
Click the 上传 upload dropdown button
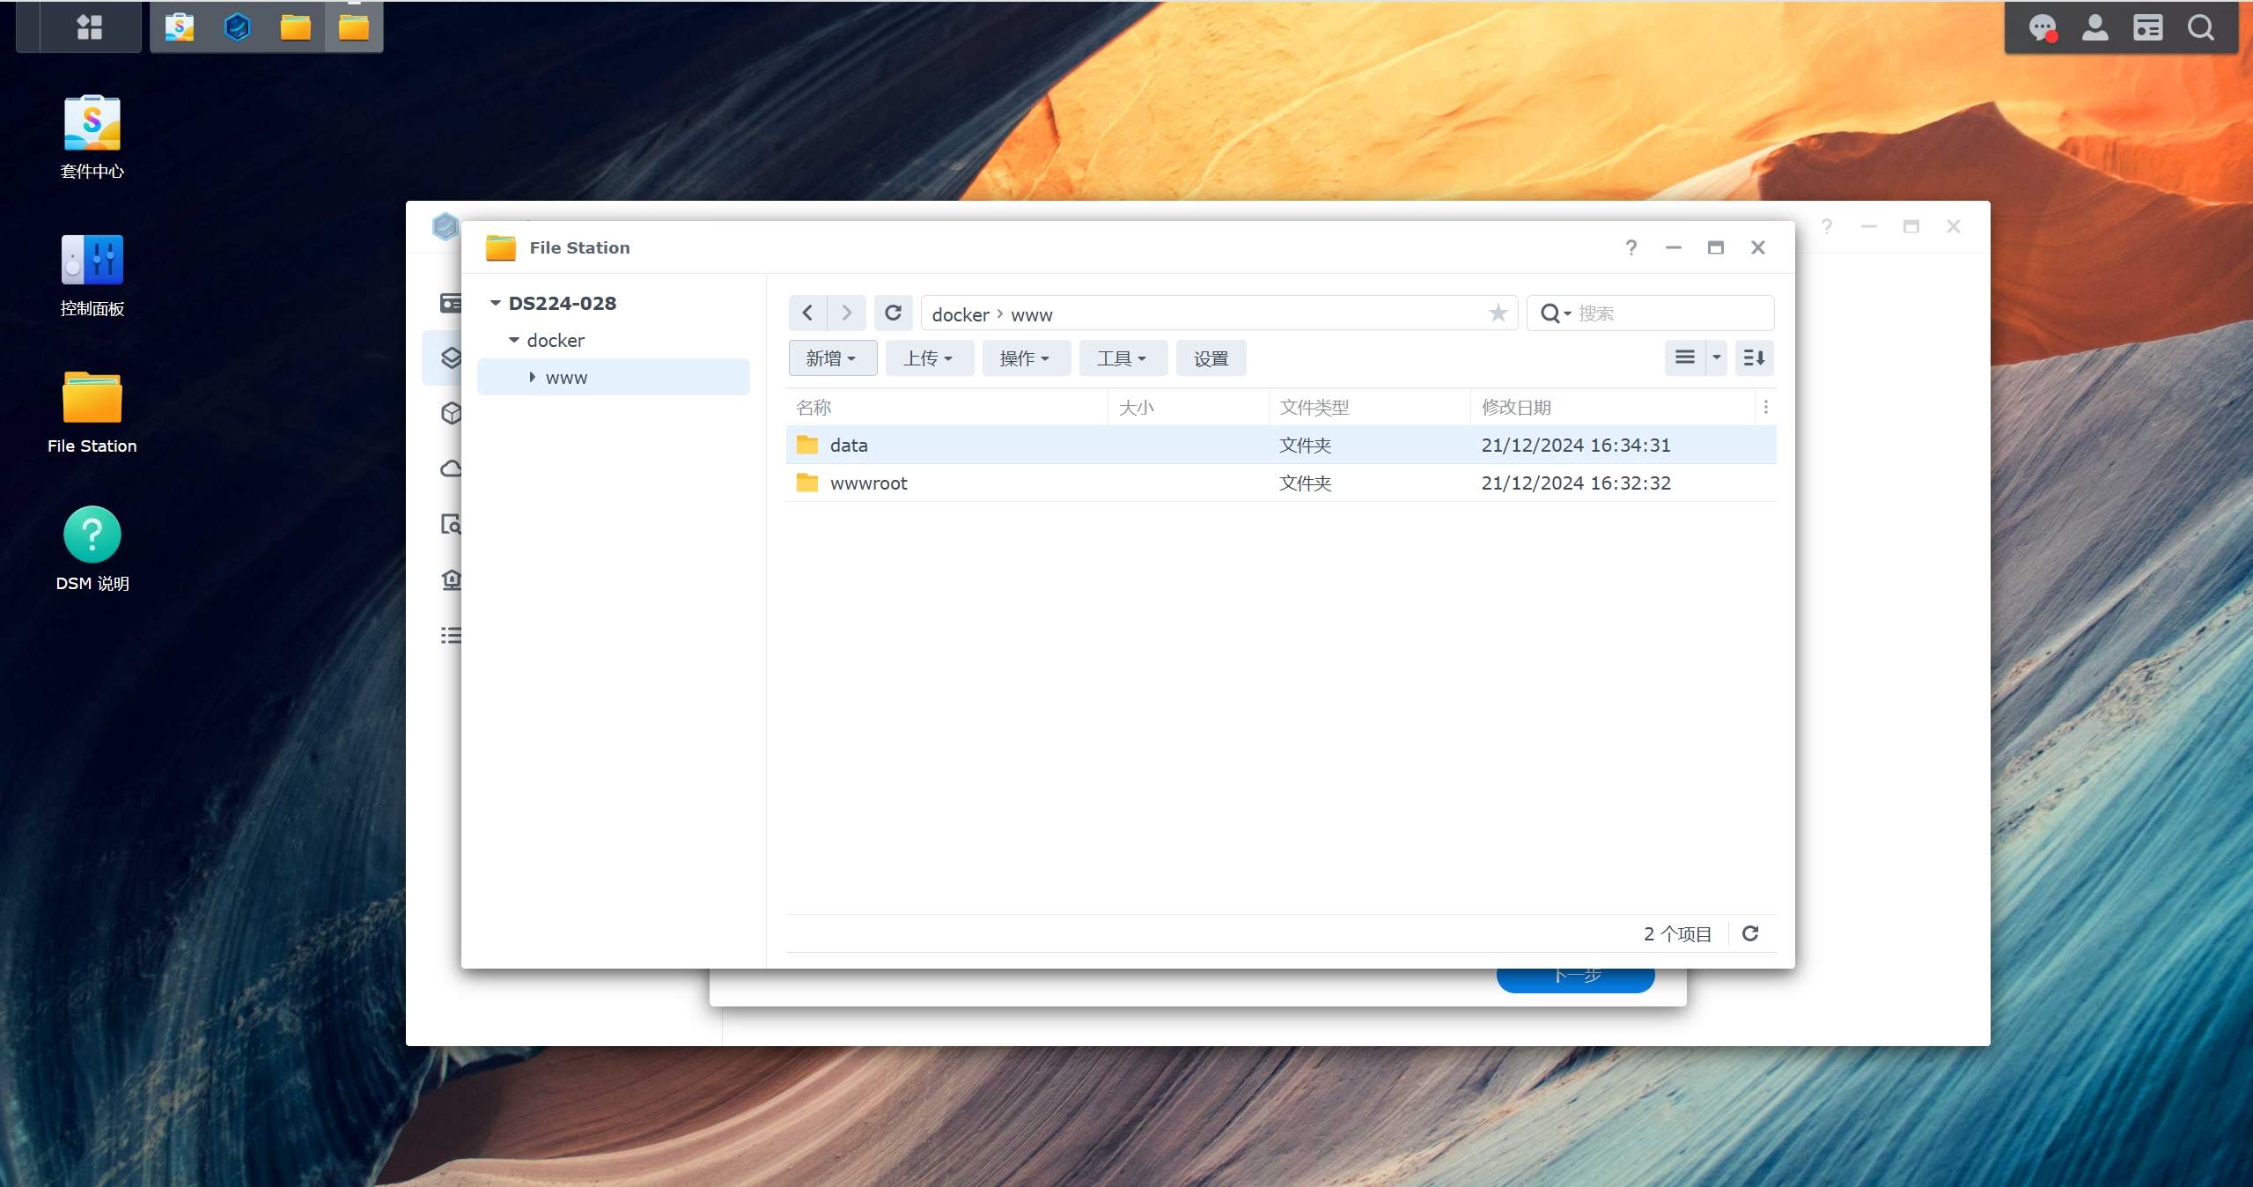pyautogui.click(x=927, y=358)
